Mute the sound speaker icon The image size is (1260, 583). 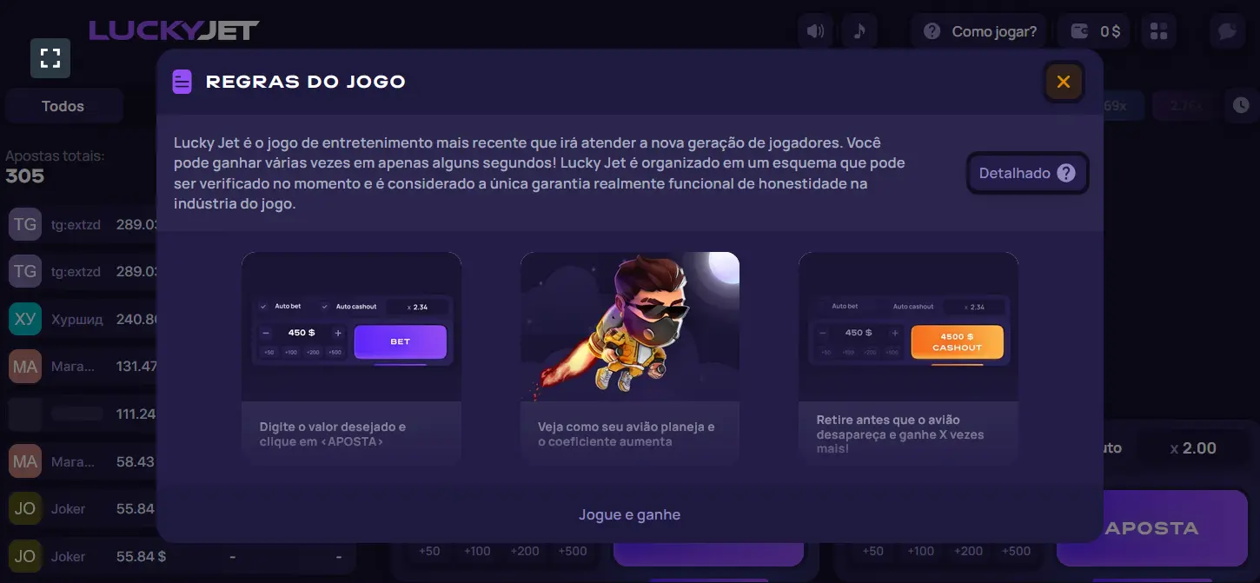(814, 31)
